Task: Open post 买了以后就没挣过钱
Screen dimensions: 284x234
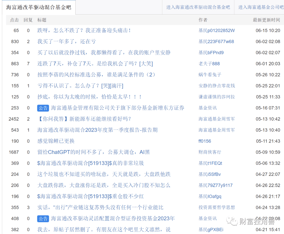Action: tap(104, 53)
